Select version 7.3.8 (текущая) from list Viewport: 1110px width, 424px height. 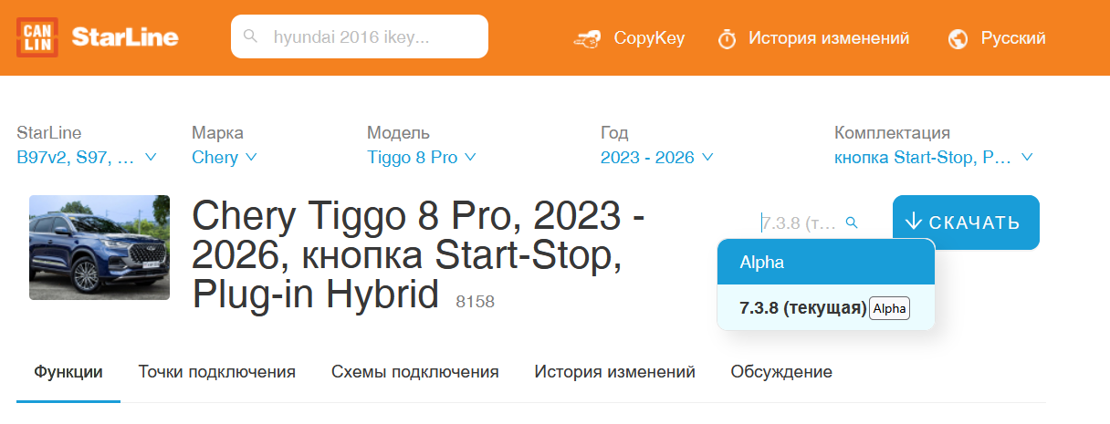click(801, 308)
